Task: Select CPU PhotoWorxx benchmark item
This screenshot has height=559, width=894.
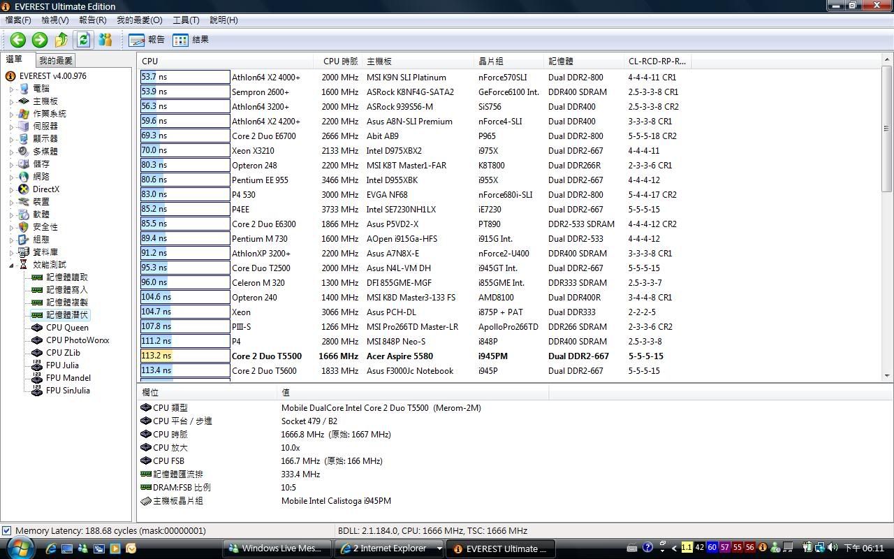Action: [x=78, y=340]
